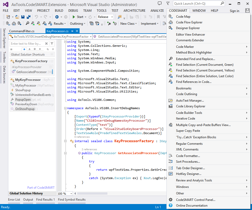The width and height of the screenshot is (252, 210).
Task: Open the Implement dropdown
Action: point(150,24)
